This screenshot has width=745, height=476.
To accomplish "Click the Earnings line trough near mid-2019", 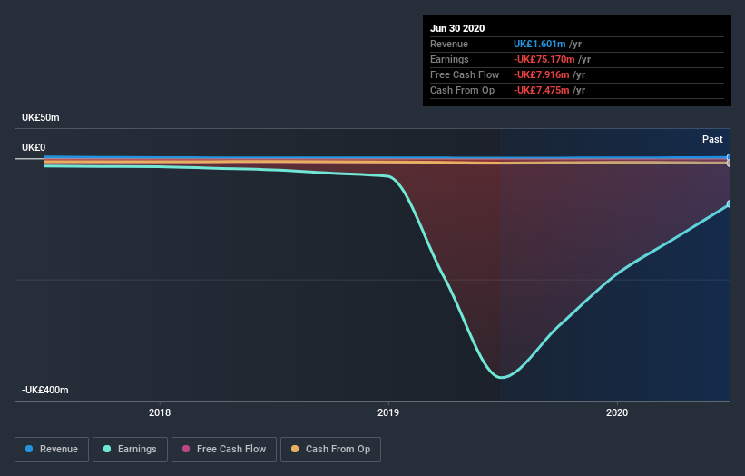I will (501, 378).
